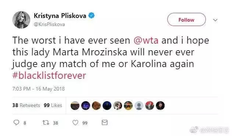Viewport: 232px width, 136px height.
Task: Open the #blacklistforever hashtag
Action: pos(49,76)
